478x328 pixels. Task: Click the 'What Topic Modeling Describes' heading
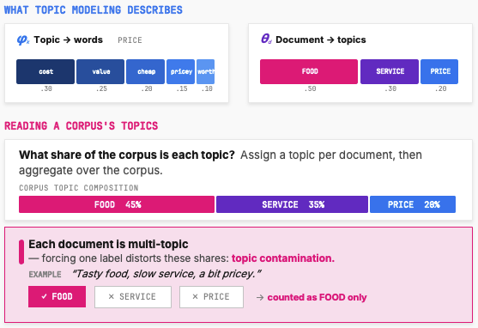[94, 10]
